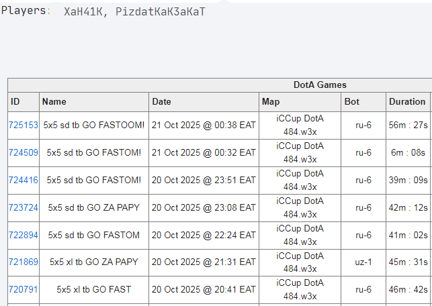The image size is (432, 306).
Task: Click the ID column header
Action: tap(15, 101)
